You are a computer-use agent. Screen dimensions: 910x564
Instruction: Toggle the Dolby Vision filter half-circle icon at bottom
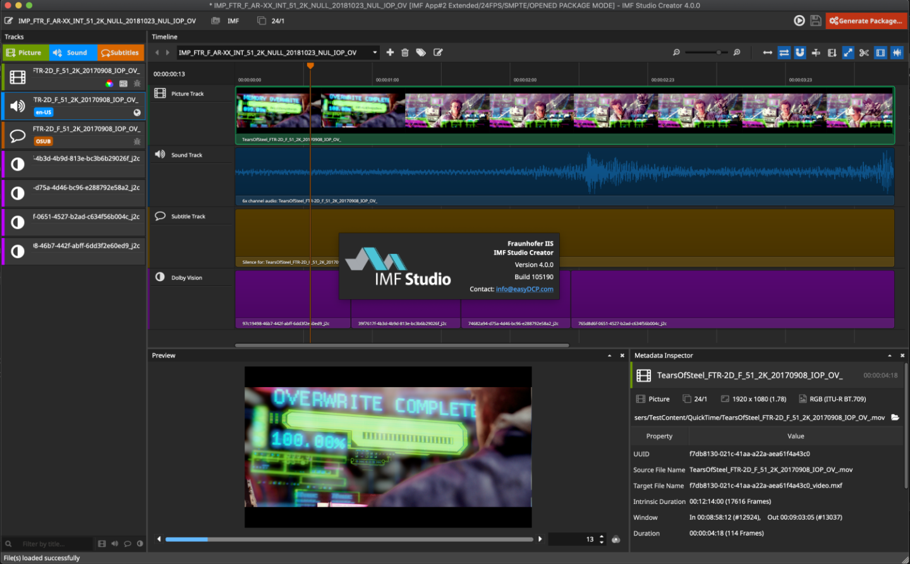click(140, 543)
